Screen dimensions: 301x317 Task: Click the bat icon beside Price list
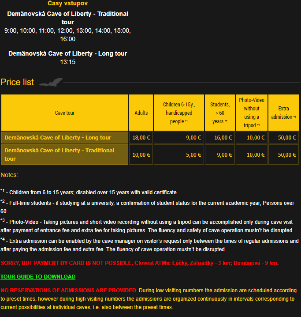[x=51, y=82]
